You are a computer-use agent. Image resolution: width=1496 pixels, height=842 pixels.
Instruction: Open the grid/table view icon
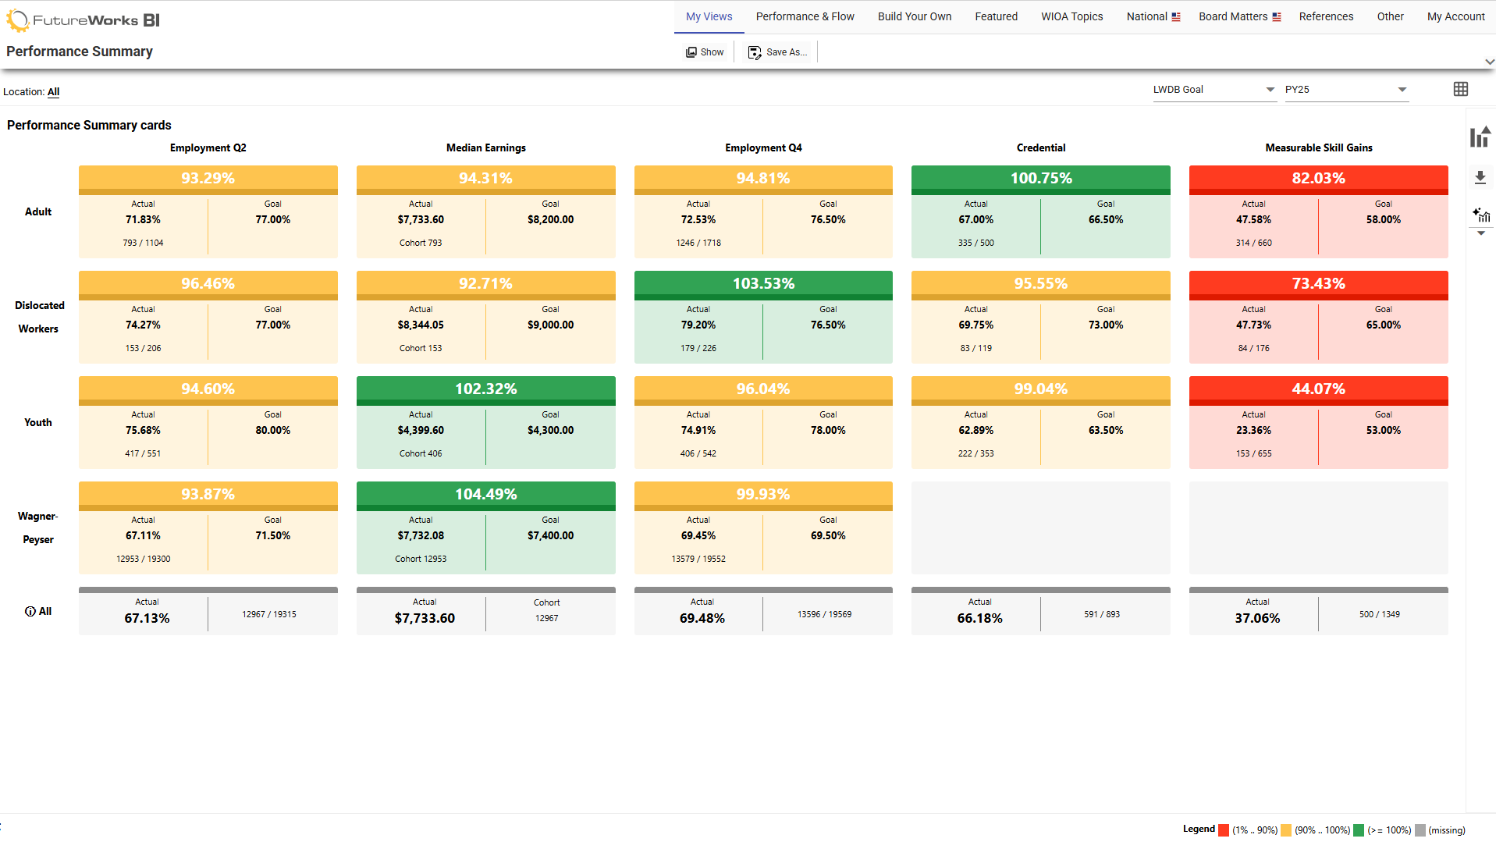point(1461,89)
